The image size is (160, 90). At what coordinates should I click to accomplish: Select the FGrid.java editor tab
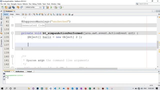(9, 11)
